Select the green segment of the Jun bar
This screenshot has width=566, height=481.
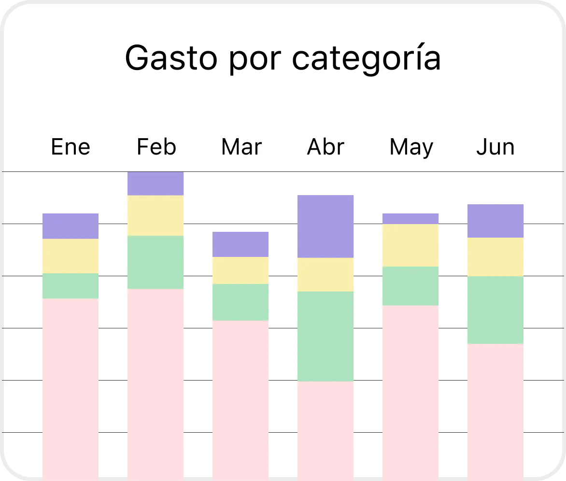tap(495, 310)
